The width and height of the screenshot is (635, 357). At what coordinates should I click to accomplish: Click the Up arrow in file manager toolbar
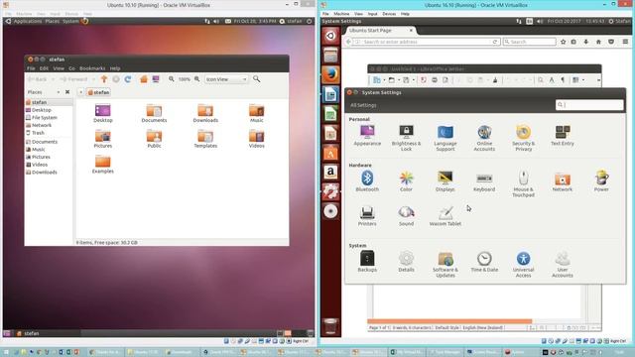104,79
